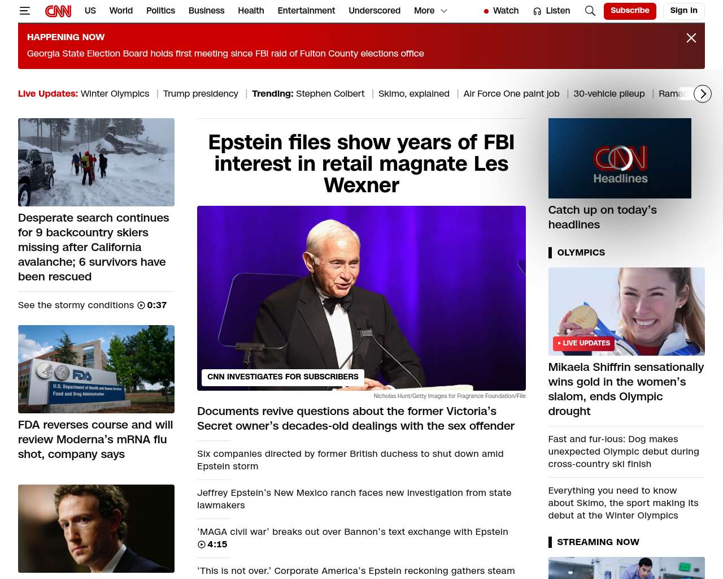Click the Sign in button
Image resolution: width=723 pixels, height=579 pixels.
[683, 11]
